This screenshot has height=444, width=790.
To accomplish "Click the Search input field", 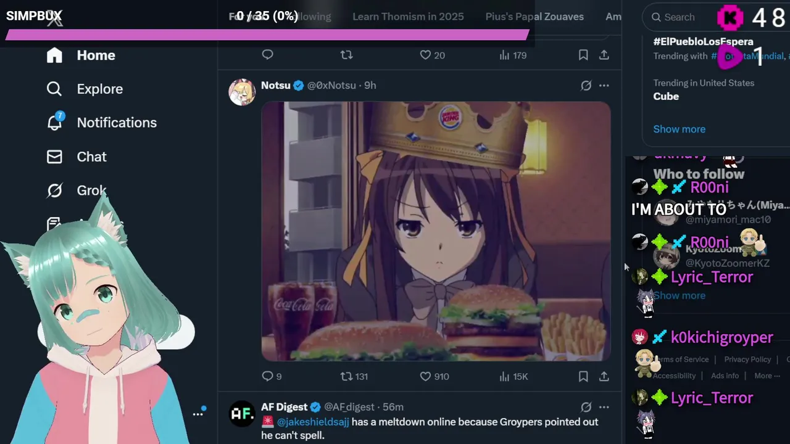I will click(x=679, y=17).
